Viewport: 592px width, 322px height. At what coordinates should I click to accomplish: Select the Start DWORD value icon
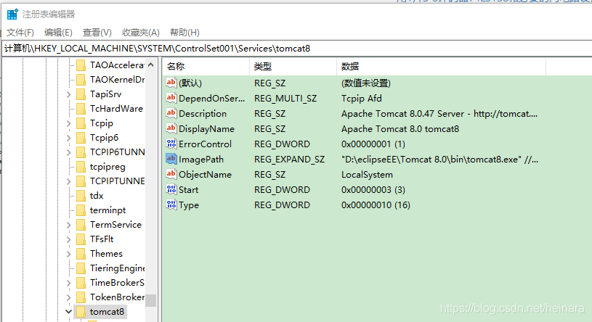(x=171, y=190)
